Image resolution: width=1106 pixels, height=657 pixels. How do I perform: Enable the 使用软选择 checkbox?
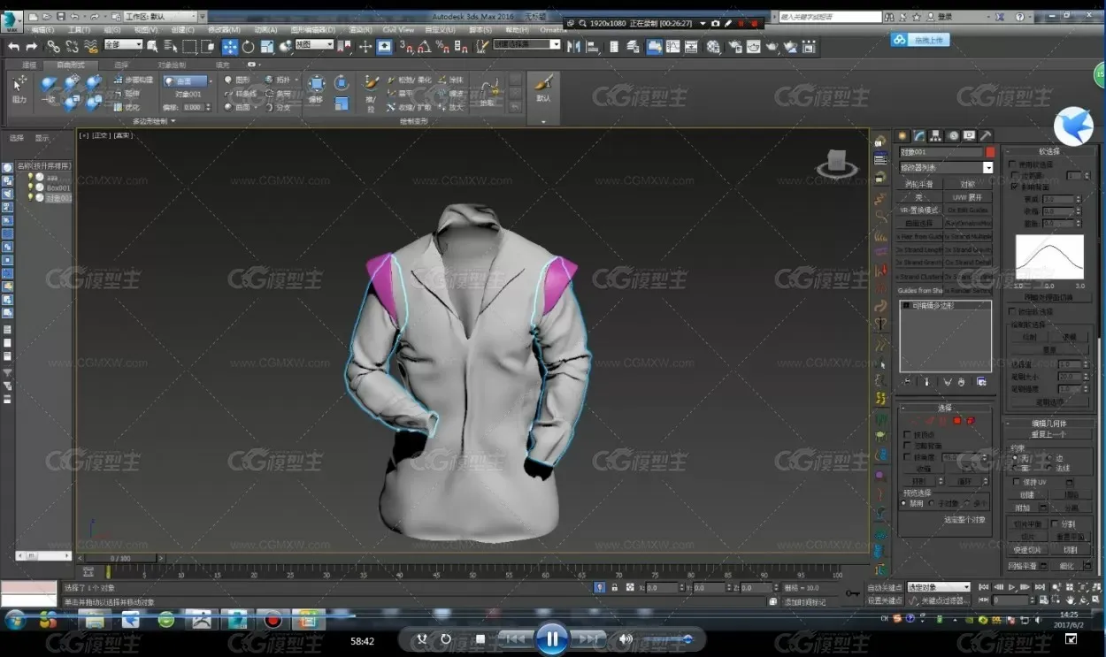1014,164
